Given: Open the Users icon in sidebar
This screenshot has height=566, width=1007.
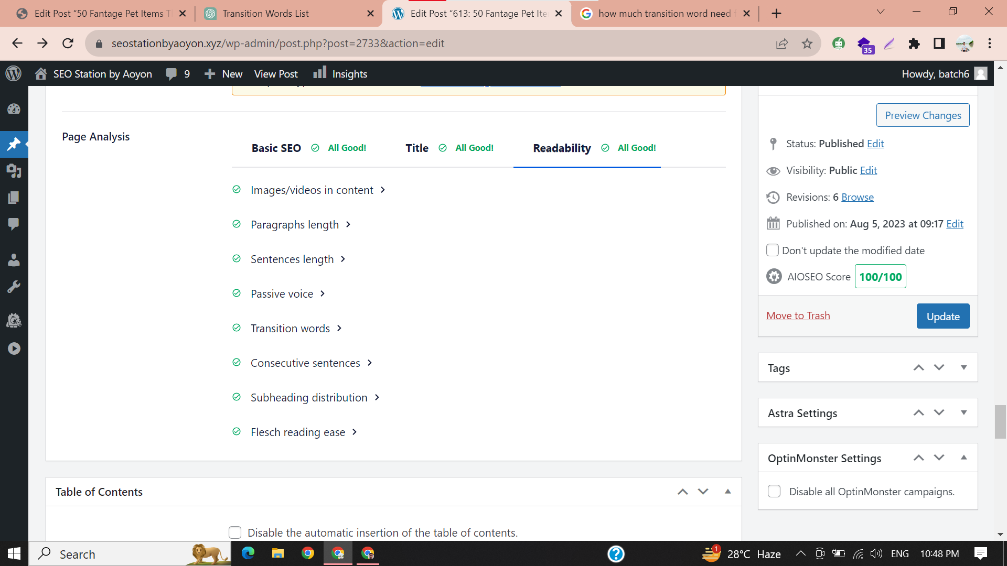Looking at the screenshot, I should click(x=14, y=259).
